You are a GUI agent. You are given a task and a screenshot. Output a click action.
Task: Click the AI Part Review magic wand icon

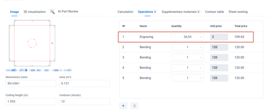tap(52, 12)
